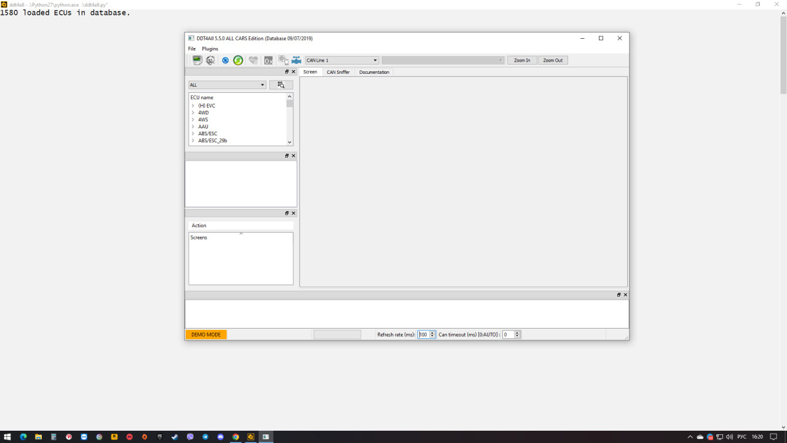
Task: Open the Documentation tab
Action: tap(374, 72)
